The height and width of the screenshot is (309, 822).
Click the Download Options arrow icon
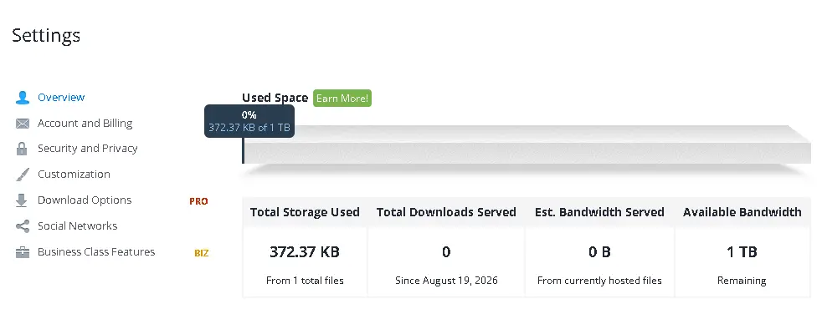point(22,200)
